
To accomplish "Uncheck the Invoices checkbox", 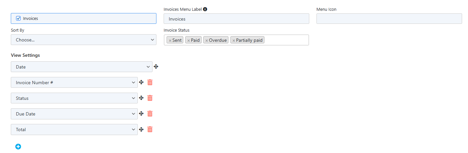I will click(18, 19).
